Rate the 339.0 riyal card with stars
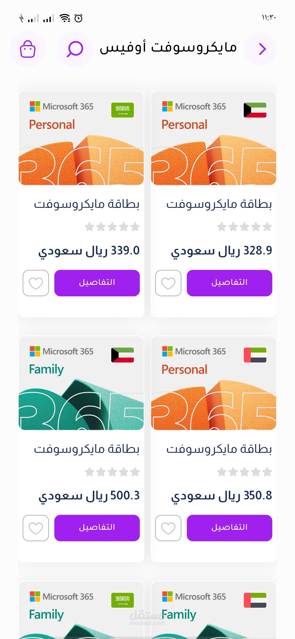This screenshot has width=295, height=639. pos(112,227)
